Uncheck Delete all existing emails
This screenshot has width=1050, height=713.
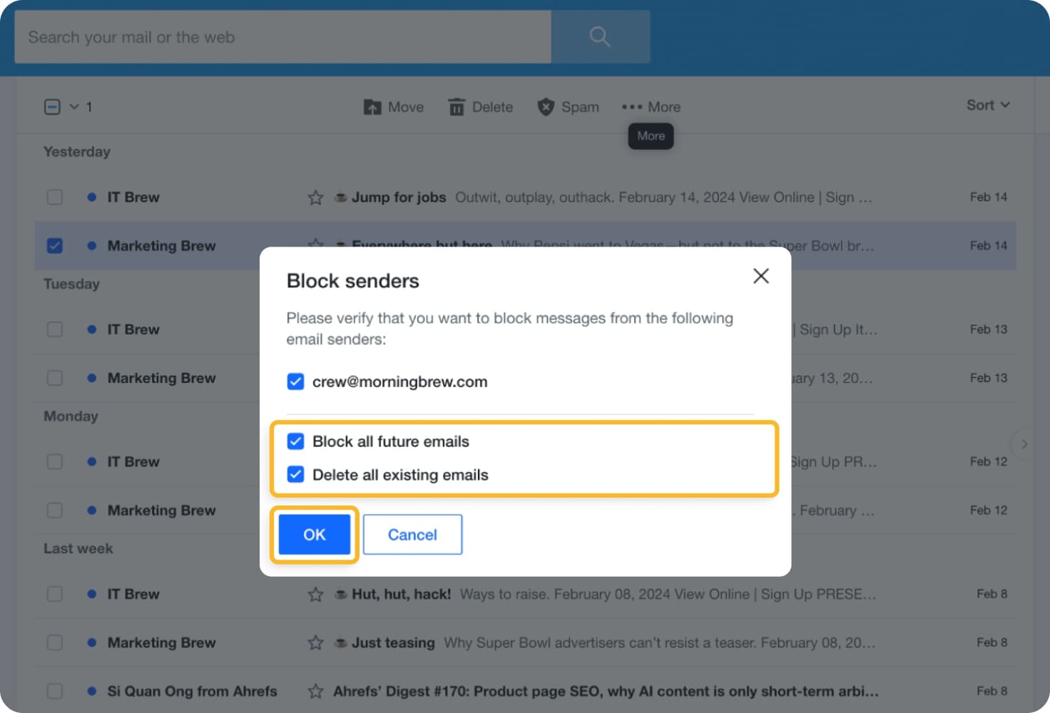pyautogui.click(x=295, y=474)
